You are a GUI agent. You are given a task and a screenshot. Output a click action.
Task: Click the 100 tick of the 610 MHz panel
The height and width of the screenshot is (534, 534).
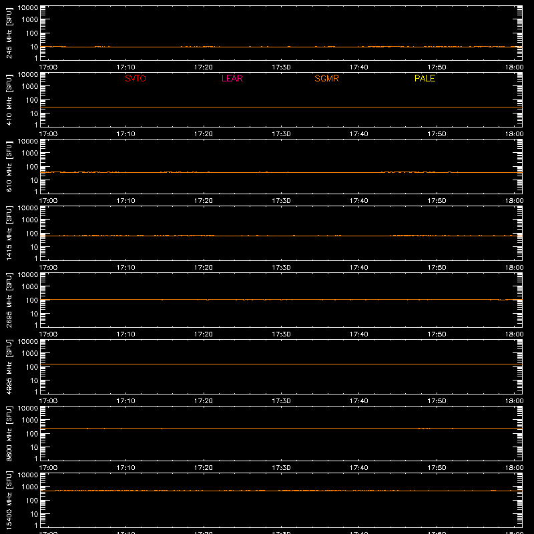32,167
